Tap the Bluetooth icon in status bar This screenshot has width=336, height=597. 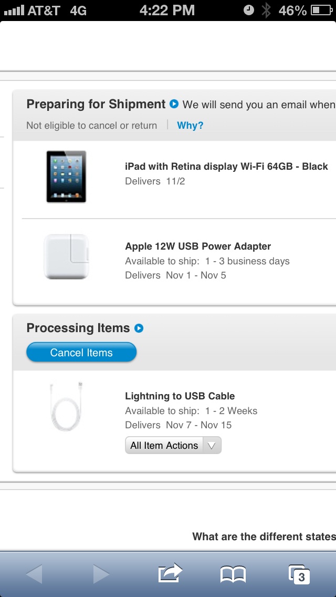pos(266,11)
